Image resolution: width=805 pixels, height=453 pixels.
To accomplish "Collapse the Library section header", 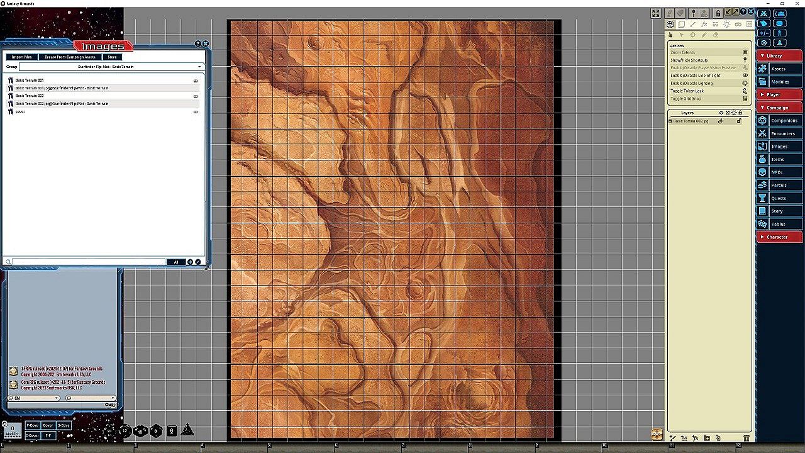I will click(779, 56).
